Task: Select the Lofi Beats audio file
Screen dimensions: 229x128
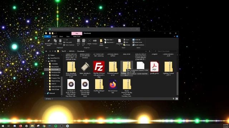Action: pos(71,88)
